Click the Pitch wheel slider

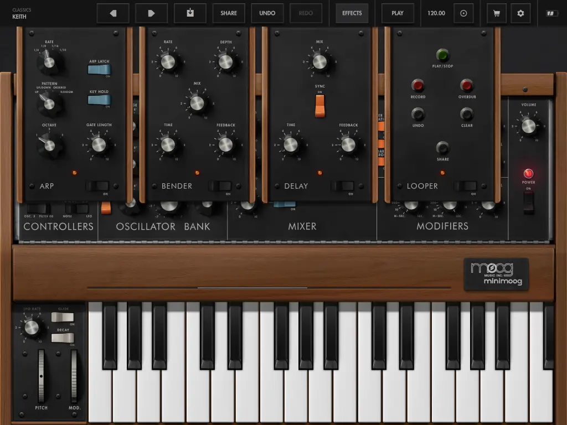pos(41,376)
